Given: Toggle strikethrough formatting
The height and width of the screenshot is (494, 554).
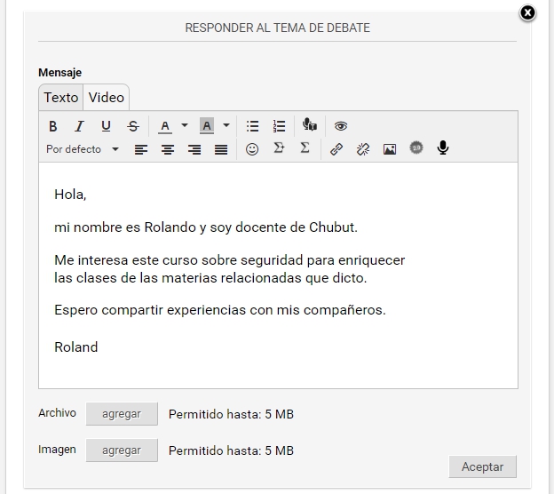Looking at the screenshot, I should (x=133, y=126).
